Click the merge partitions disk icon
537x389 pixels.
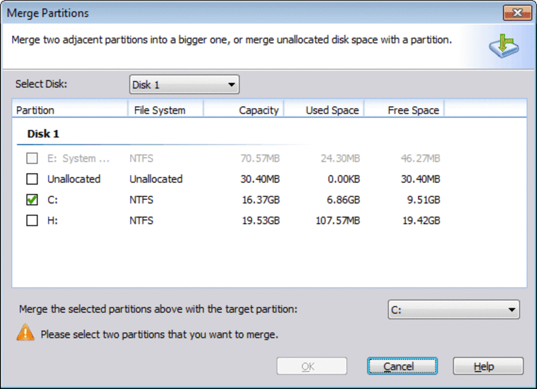[503, 45]
